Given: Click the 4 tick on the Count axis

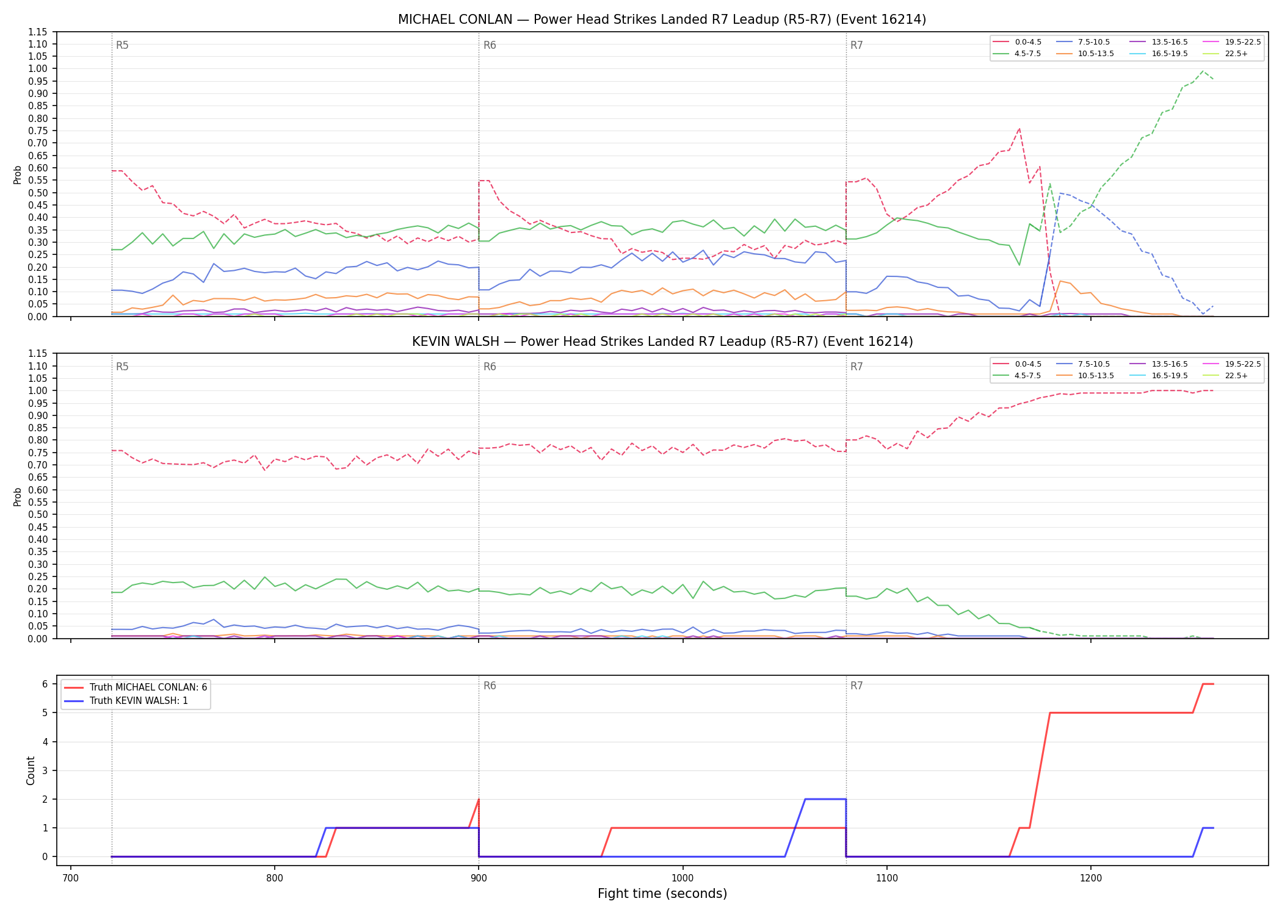Looking at the screenshot, I should [x=45, y=742].
